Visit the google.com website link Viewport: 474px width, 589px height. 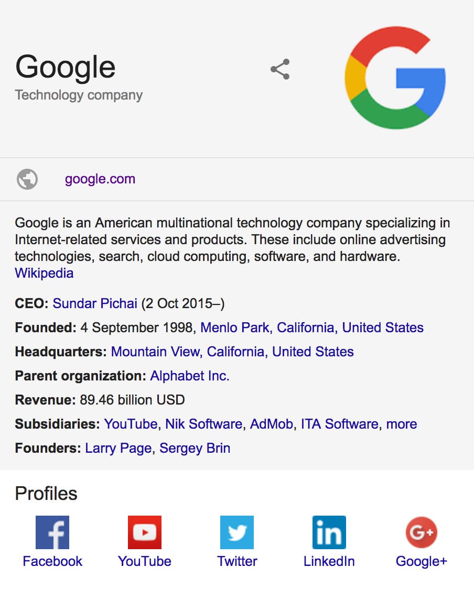pos(100,179)
